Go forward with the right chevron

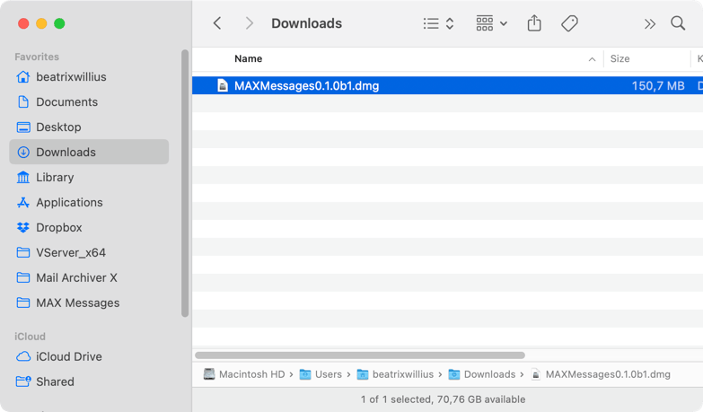coord(249,23)
